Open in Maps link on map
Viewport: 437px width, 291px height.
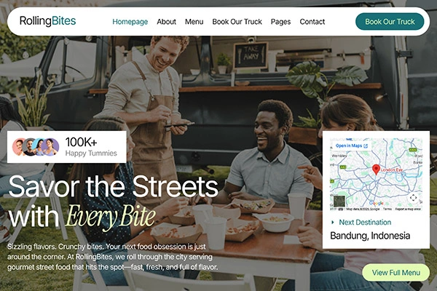pyautogui.click(x=352, y=145)
